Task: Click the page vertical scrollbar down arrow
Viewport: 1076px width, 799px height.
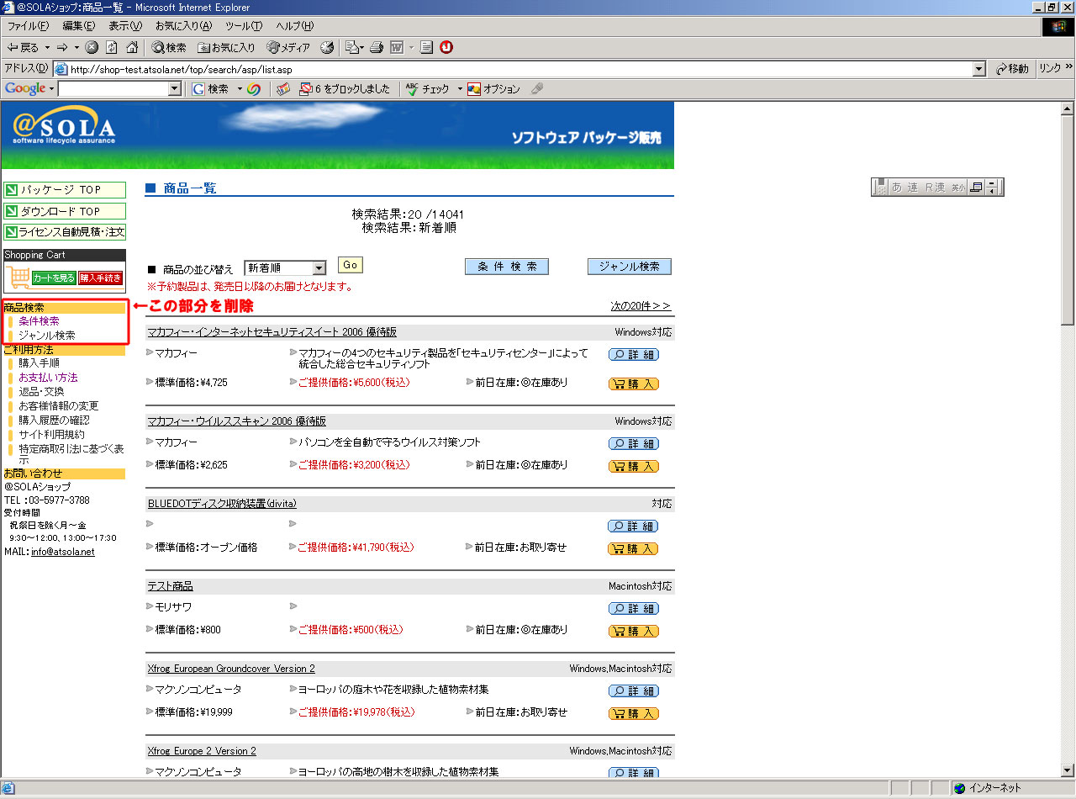Action: (x=1068, y=770)
